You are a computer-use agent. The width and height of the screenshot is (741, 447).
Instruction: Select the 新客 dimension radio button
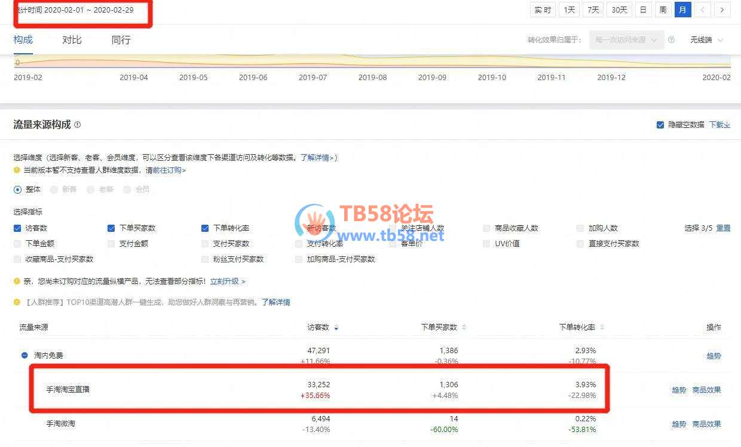54,189
